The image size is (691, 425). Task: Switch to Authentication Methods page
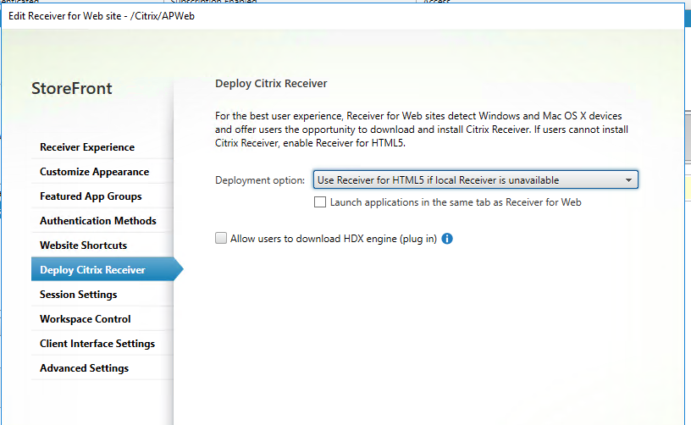(97, 221)
